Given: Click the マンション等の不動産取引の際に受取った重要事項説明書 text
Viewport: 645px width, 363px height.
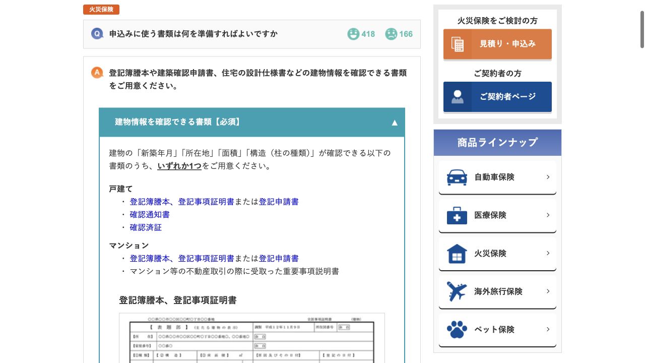Looking at the screenshot, I should (234, 271).
